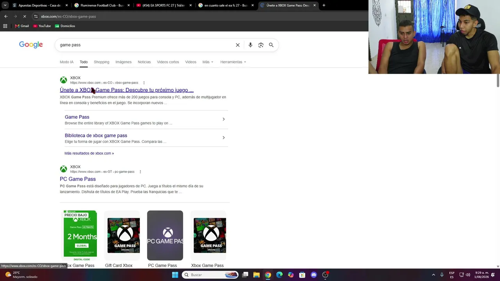Stop loading the current page
Screen dimensions: 500x281
(24, 16)
